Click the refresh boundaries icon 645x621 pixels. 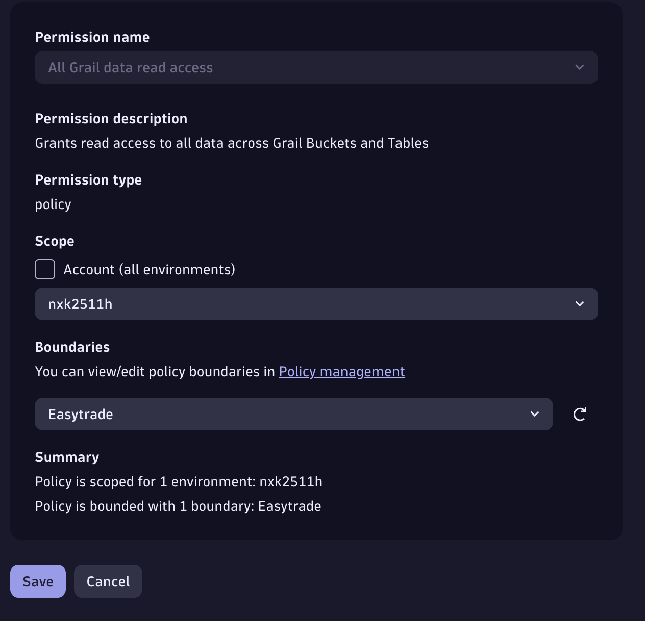pos(580,414)
